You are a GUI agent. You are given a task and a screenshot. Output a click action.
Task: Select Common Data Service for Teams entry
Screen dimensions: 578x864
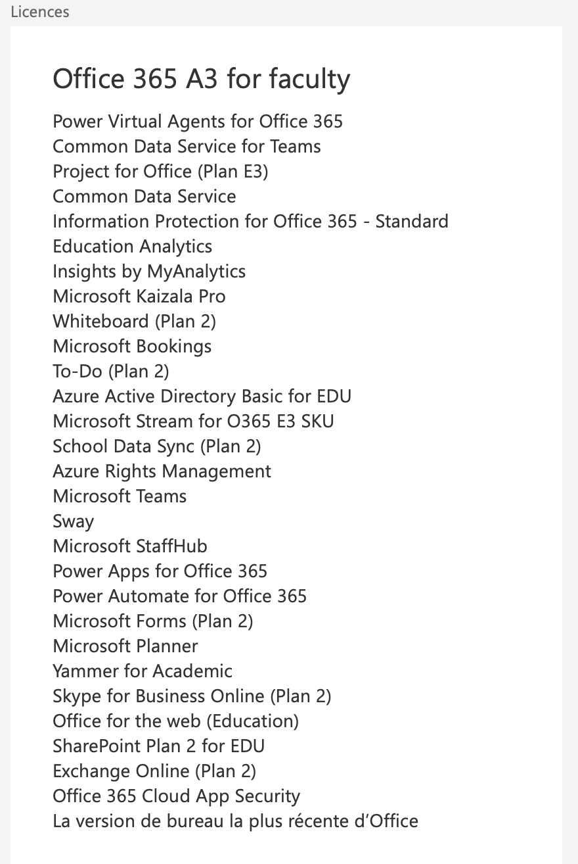coord(187,147)
